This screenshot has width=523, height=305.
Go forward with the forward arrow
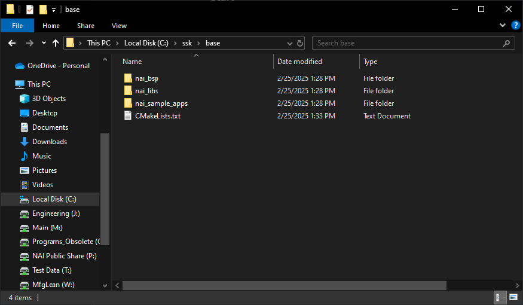tap(30, 43)
